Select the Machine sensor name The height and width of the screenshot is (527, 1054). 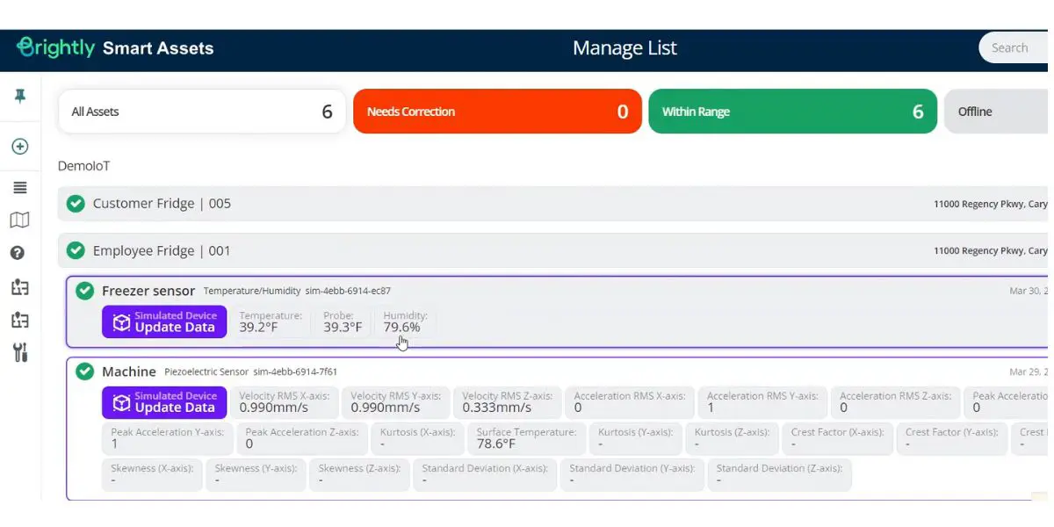pos(129,372)
